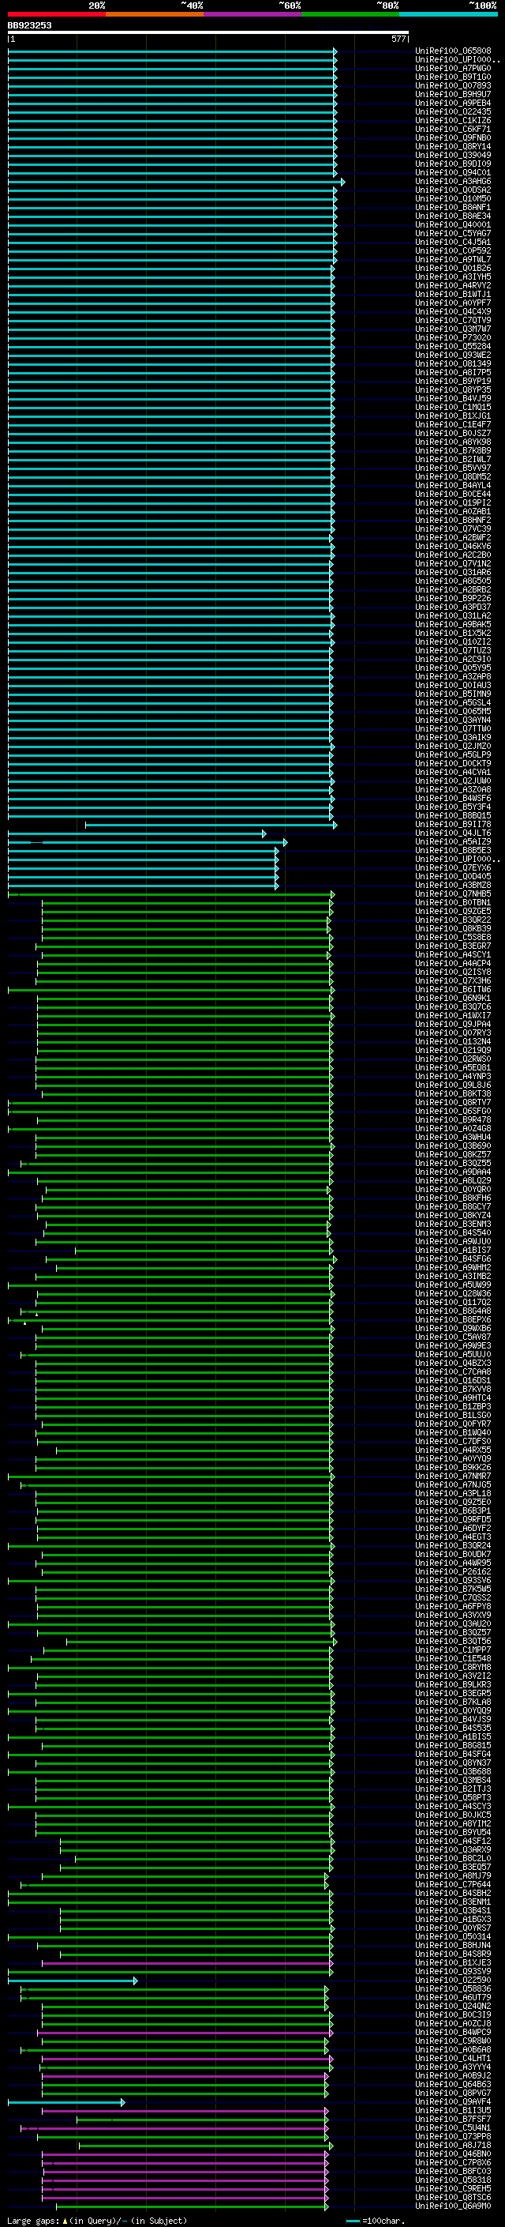This screenshot has height=2227, width=505.
Task: Select hit UniRef100_C5YAG7
Action: [x=453, y=233]
